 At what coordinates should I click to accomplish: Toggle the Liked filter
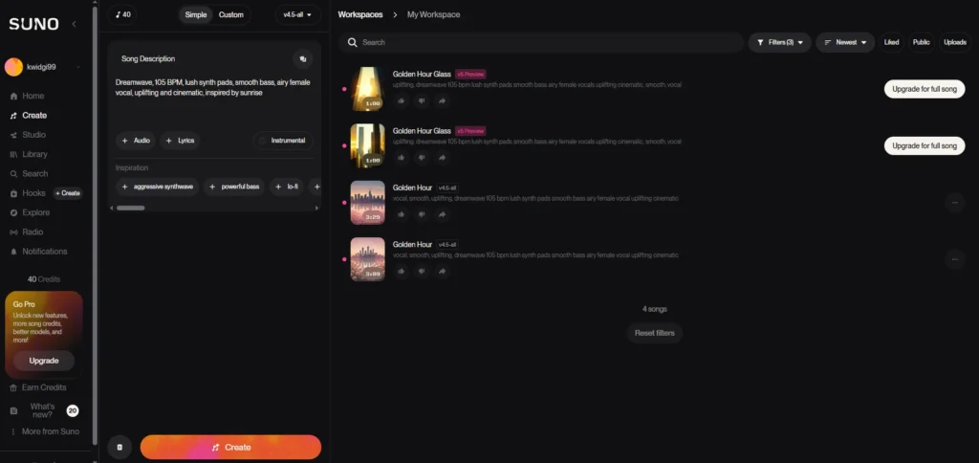point(892,42)
